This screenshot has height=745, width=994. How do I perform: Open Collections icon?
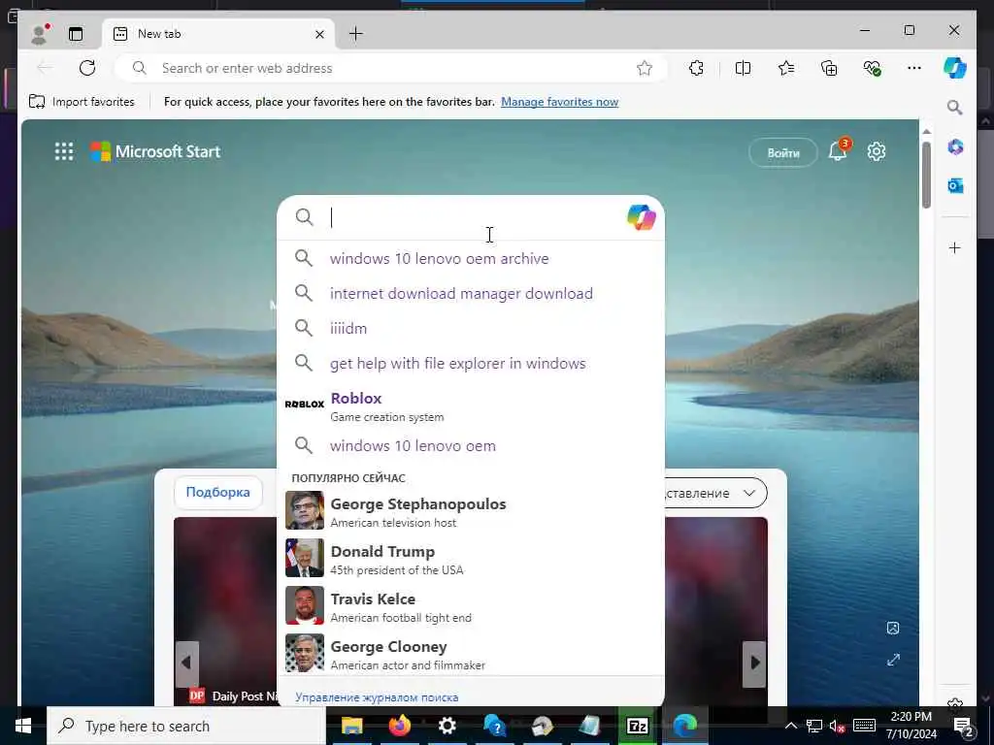coord(829,68)
